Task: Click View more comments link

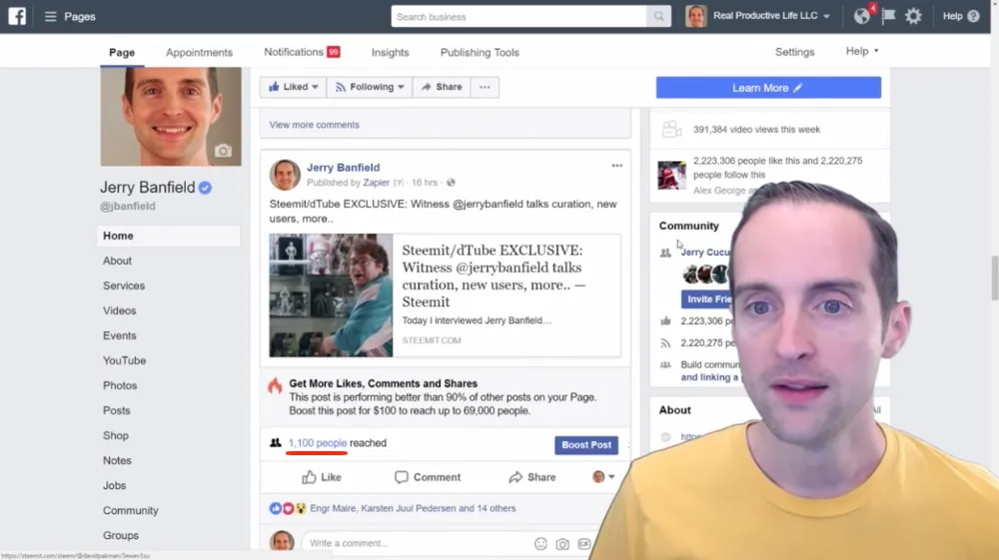Action: 314,125
